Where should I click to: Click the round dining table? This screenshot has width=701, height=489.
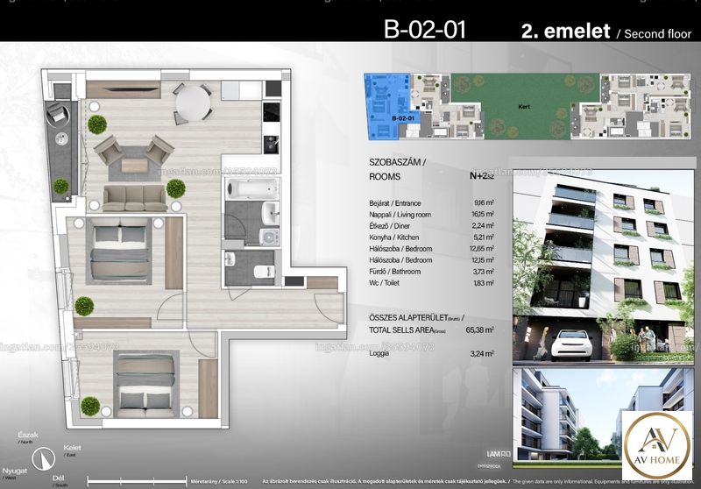pos(193,103)
